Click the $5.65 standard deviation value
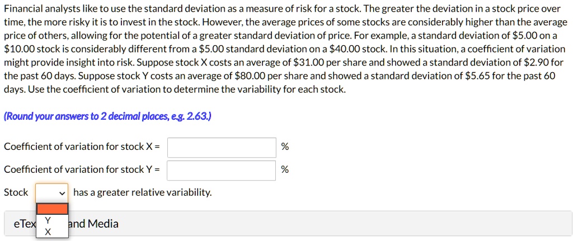 pyautogui.click(x=478, y=75)
